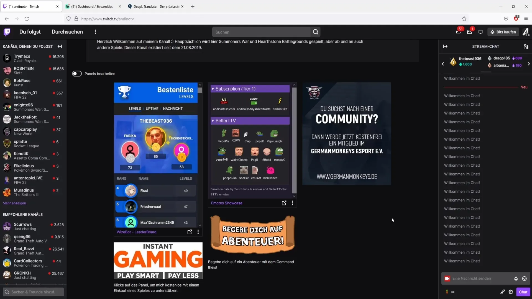Open the whispers speech bubble icon
This screenshot has width=532, height=299.
[480, 32]
